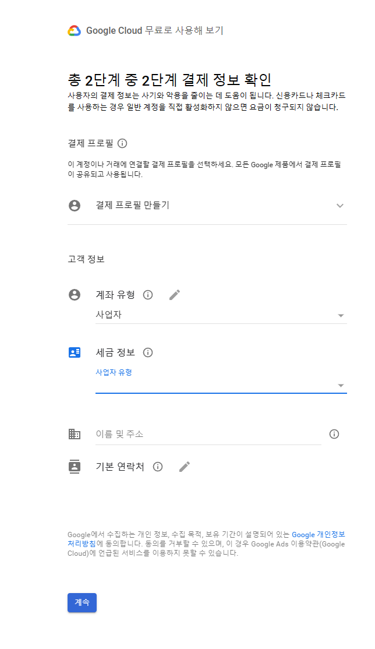Open the 사업자 account type dropdown
This screenshot has width=375, height=649.
click(x=221, y=315)
